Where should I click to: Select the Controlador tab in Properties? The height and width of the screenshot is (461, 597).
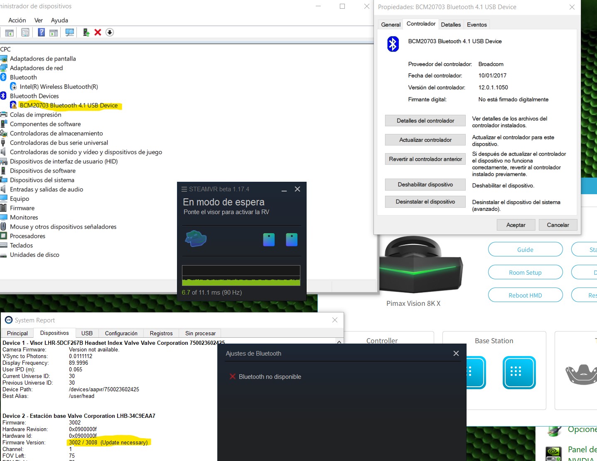[421, 24]
